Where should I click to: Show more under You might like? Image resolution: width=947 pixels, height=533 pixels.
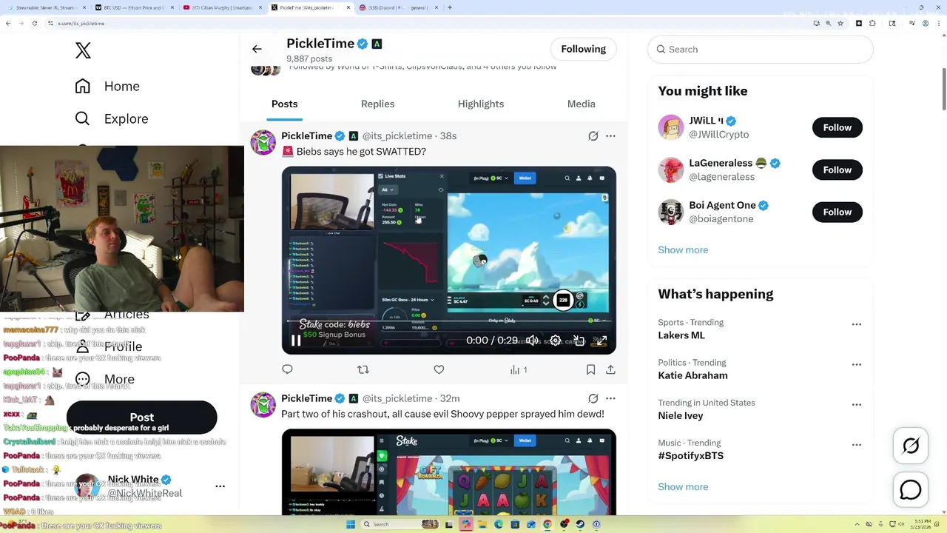click(683, 249)
